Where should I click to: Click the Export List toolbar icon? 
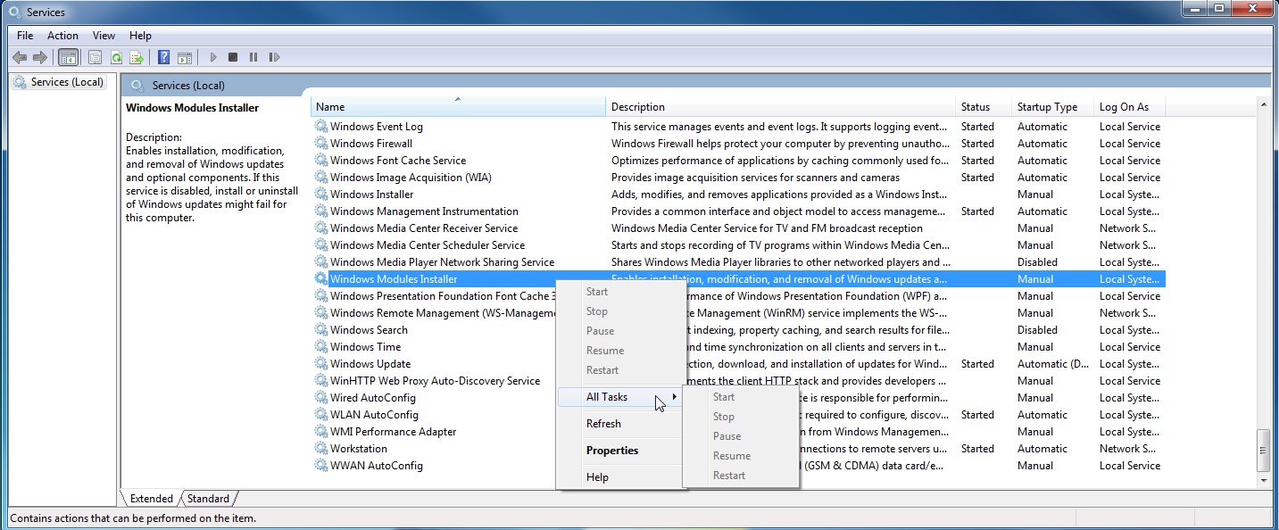coord(137,58)
